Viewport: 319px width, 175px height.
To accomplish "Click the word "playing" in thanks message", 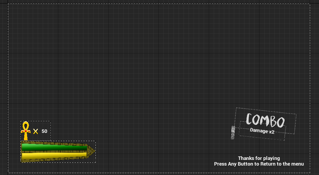I will (x=271, y=158).
